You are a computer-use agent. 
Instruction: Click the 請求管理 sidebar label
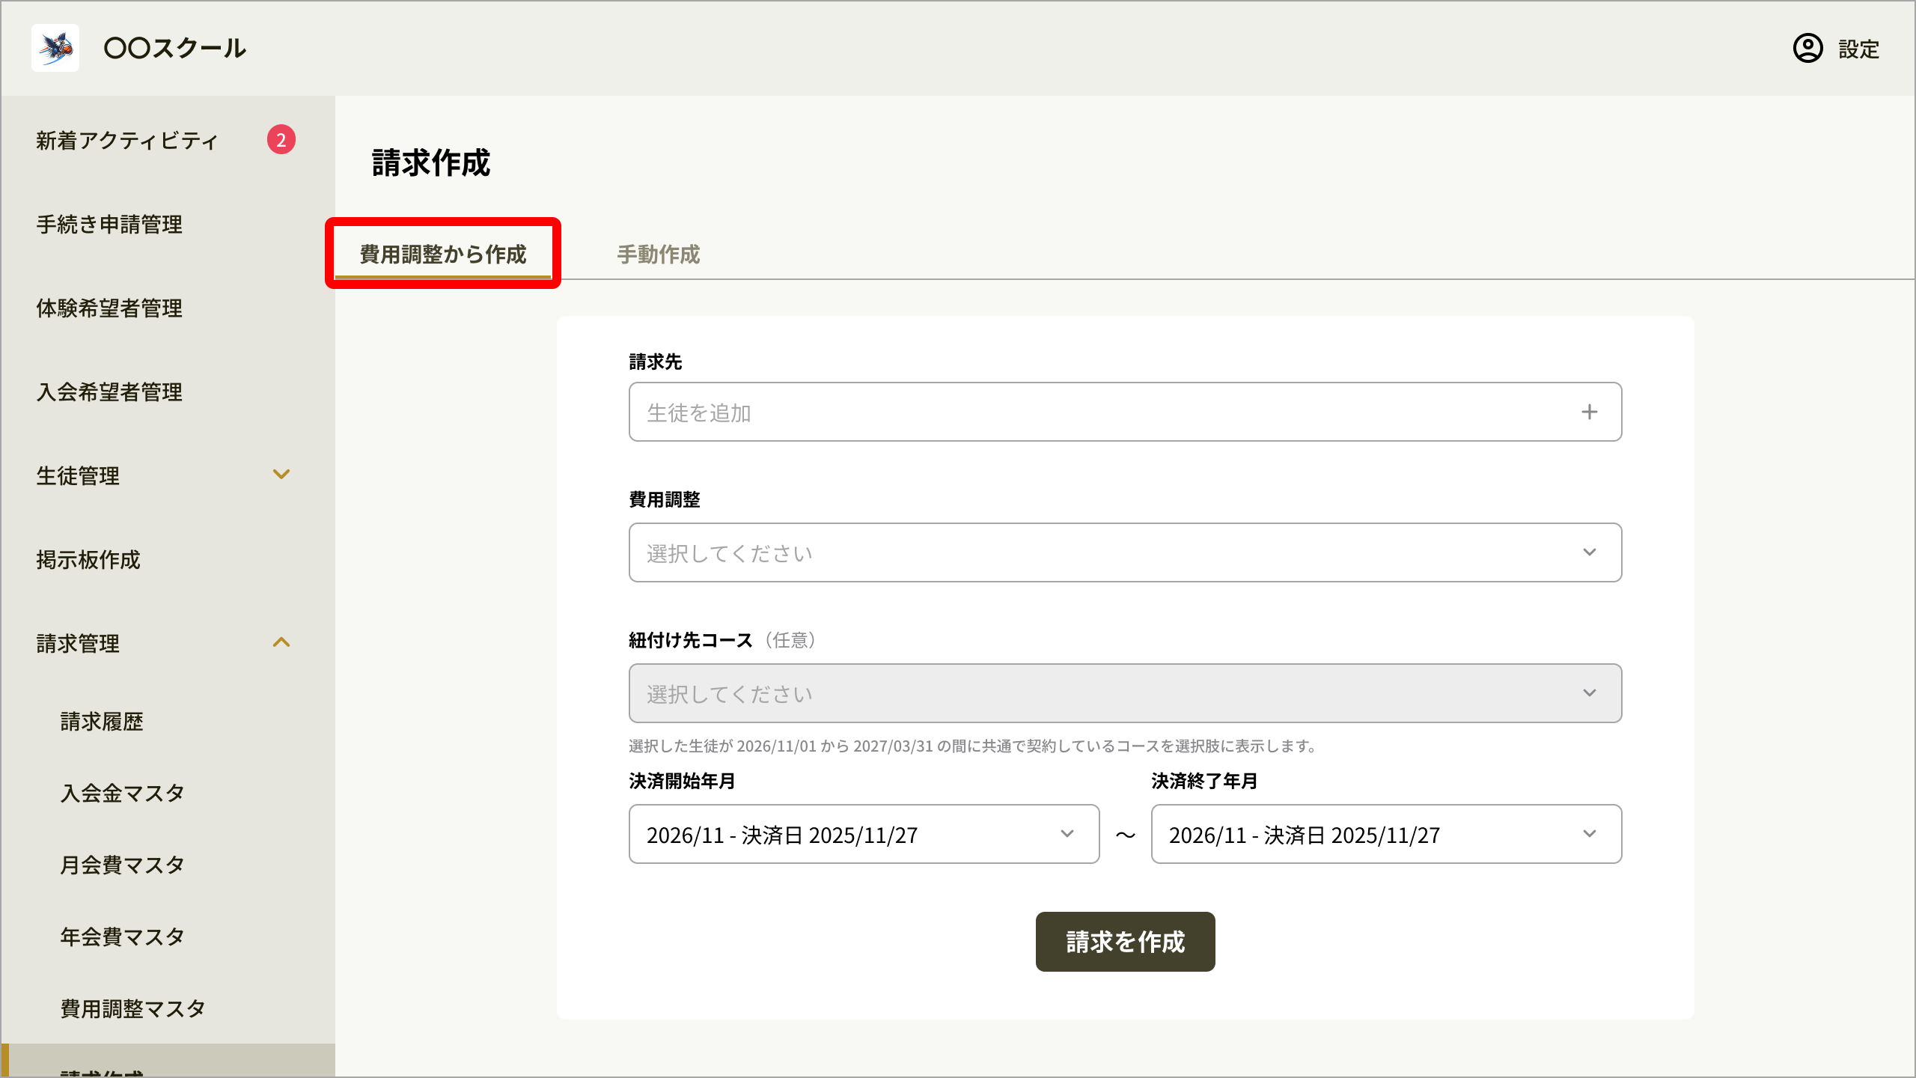(78, 644)
